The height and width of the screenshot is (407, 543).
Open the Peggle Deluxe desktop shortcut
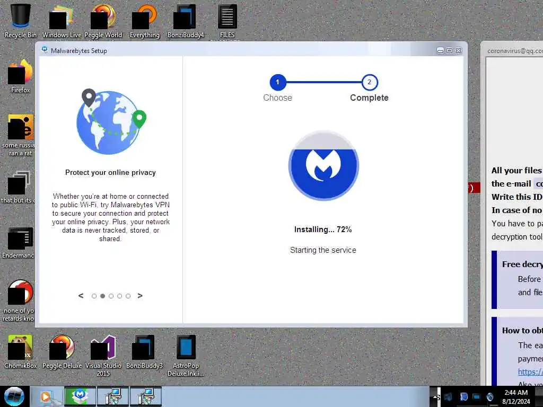click(62, 352)
